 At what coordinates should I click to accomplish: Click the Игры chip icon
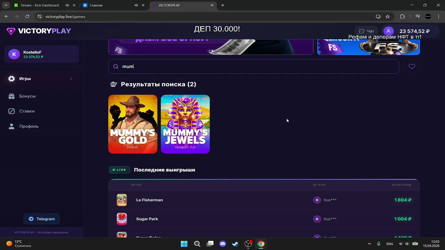click(x=11, y=79)
